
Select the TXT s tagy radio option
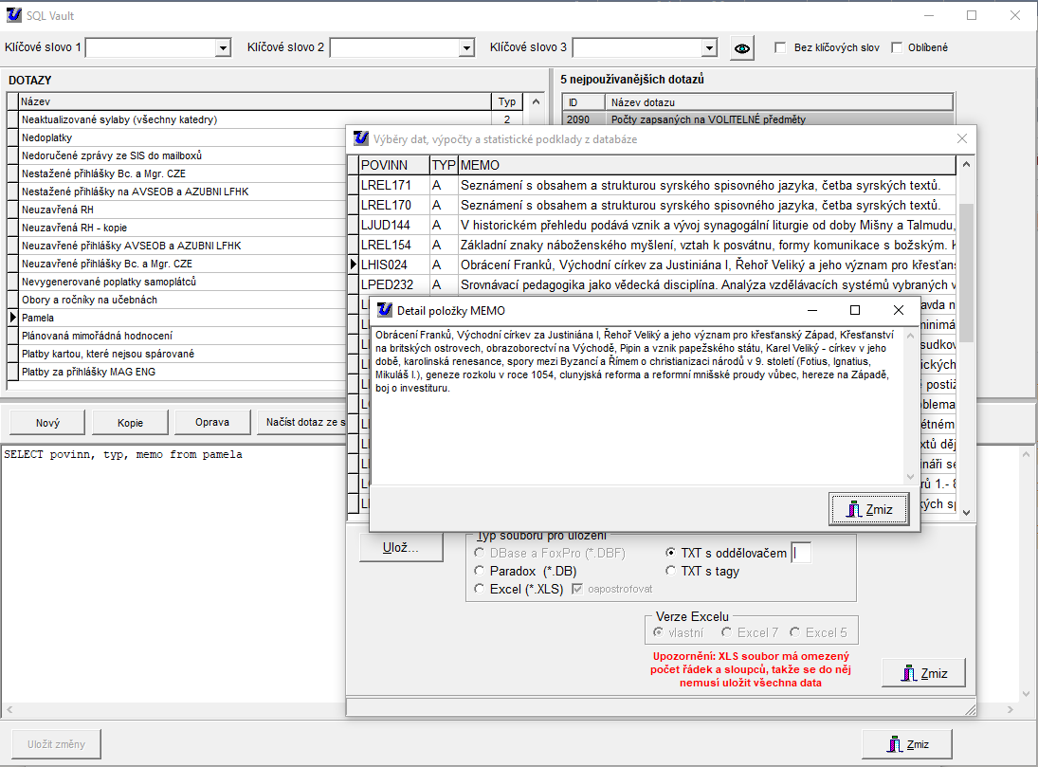671,571
